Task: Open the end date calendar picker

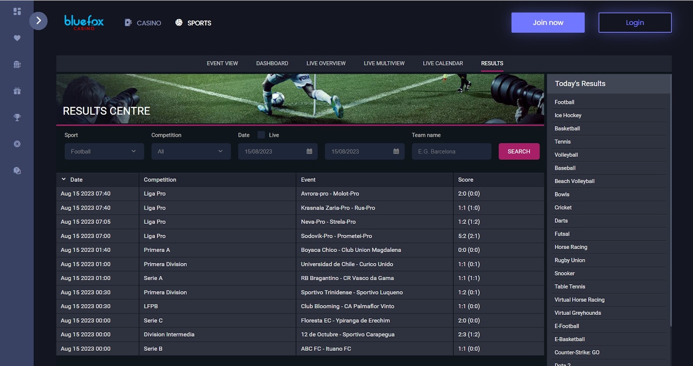Action: 396,152
